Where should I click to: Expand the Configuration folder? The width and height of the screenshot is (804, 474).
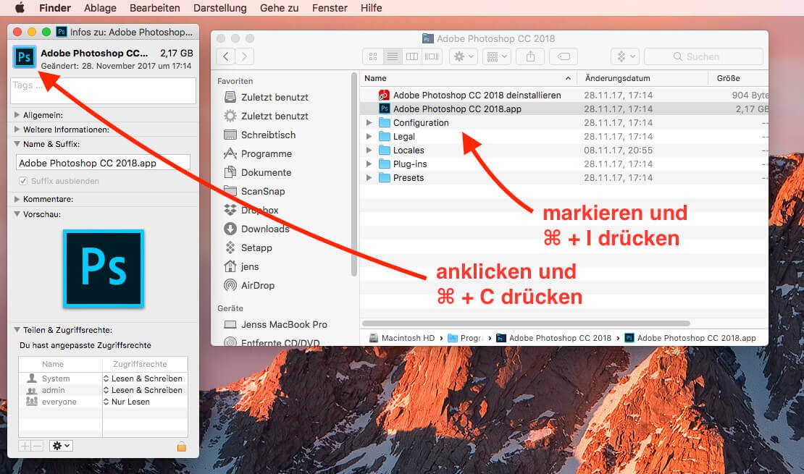pyautogui.click(x=369, y=123)
